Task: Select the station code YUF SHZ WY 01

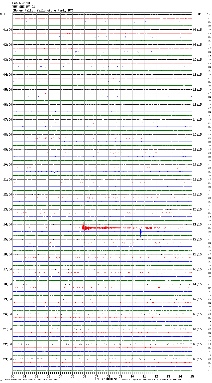Action: point(24,7)
